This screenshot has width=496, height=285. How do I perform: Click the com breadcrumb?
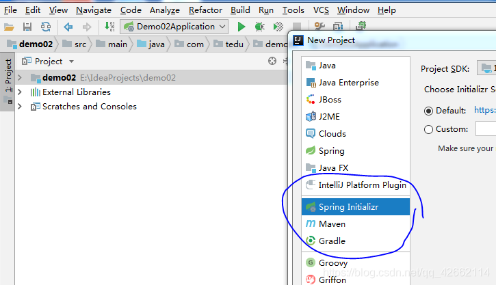pyautogui.click(x=189, y=44)
